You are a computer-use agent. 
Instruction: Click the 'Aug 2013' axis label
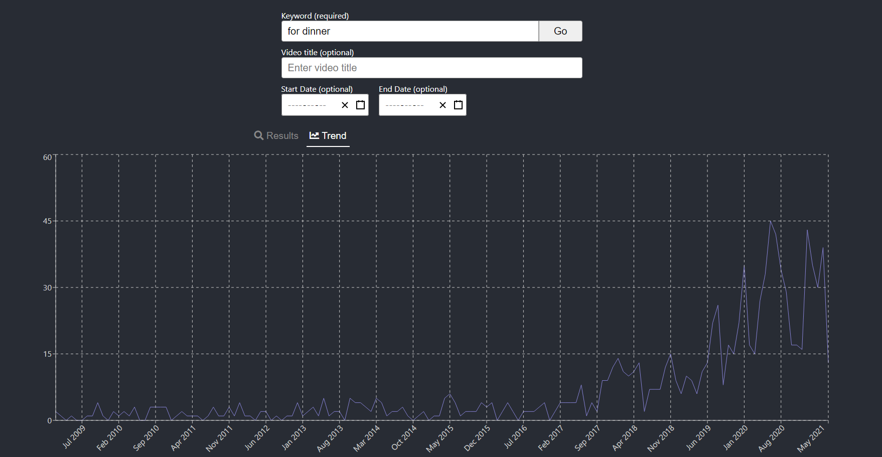(330, 438)
